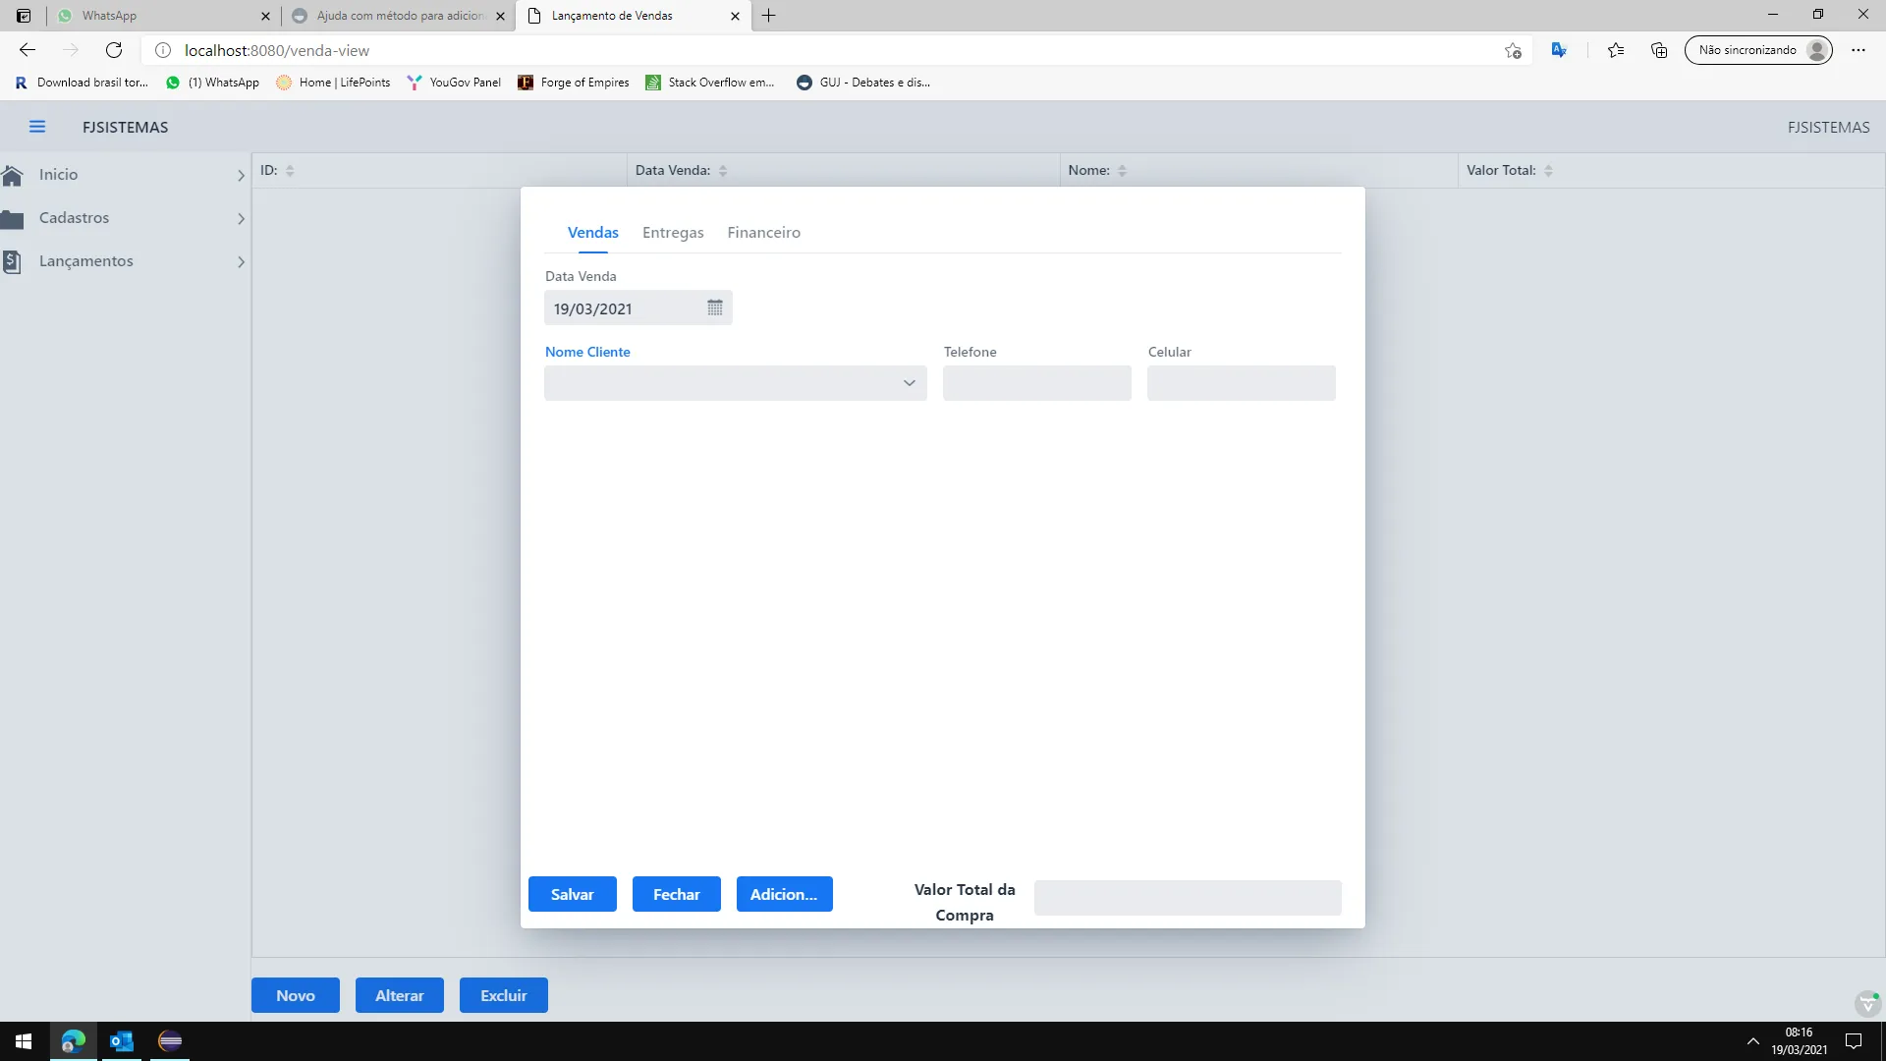Click the Inicio home icon
Image resolution: width=1886 pixels, height=1061 pixels.
pos(13,175)
